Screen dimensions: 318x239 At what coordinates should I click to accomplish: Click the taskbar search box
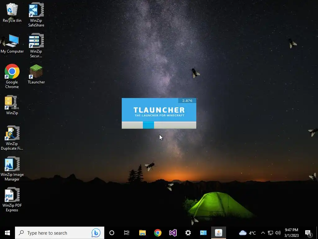[59, 233]
